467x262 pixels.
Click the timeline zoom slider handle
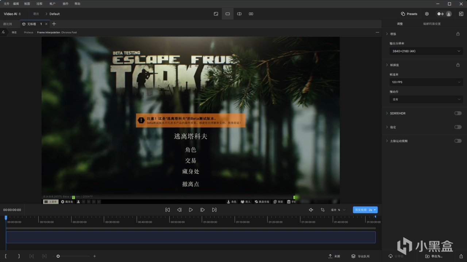58,256
